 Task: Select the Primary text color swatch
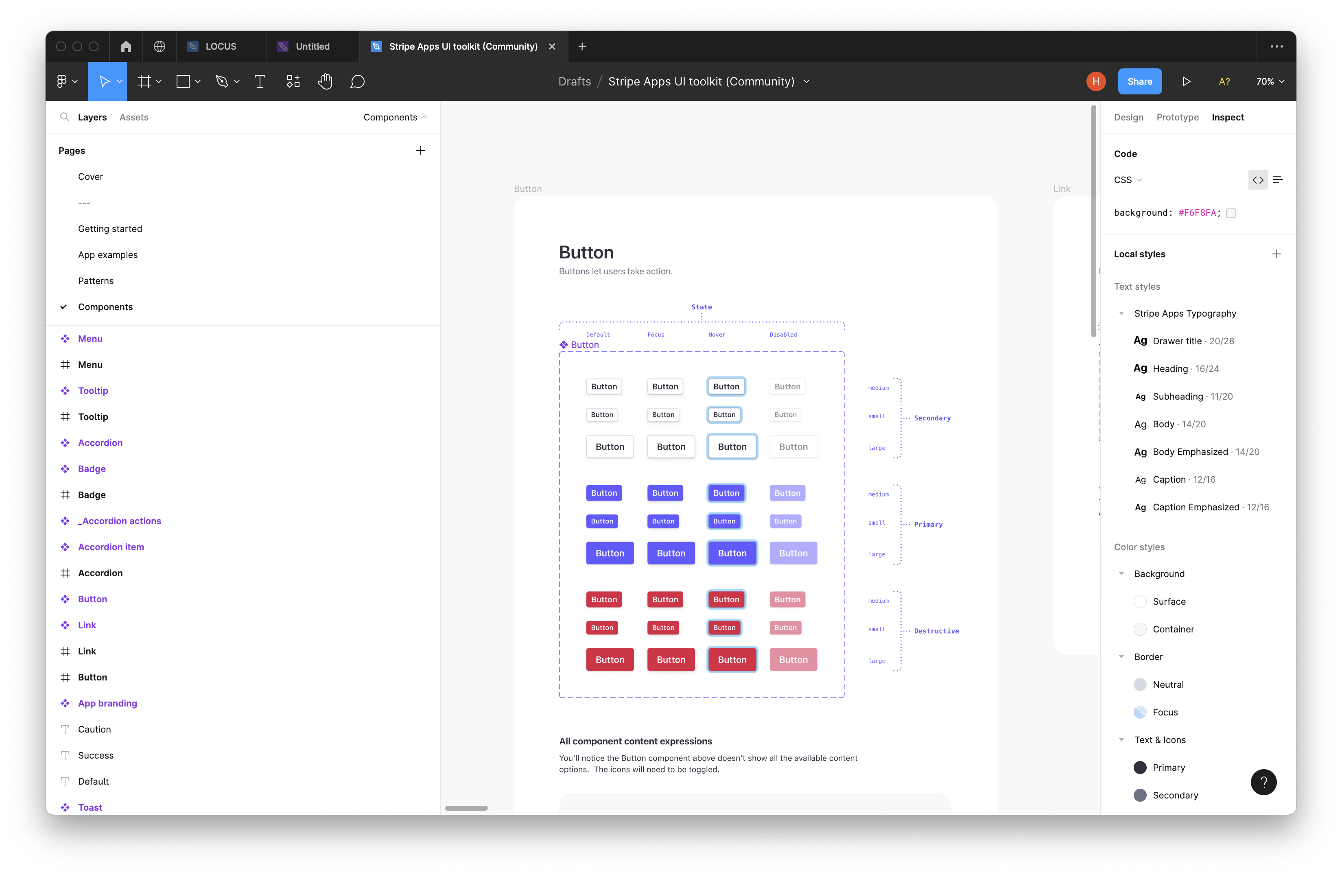(x=1140, y=767)
